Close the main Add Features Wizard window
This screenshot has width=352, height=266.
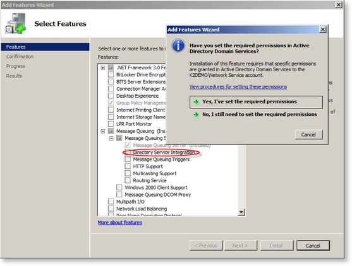339,4
